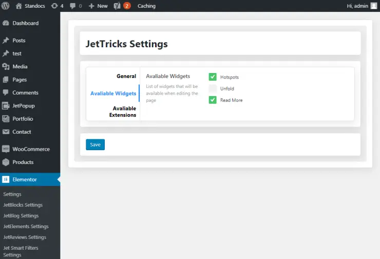Switch to the General tab
This screenshot has width=380, height=259.
[126, 76]
